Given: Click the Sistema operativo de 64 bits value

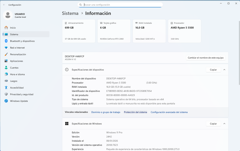Looking at the screenshot, I should point(135,99).
